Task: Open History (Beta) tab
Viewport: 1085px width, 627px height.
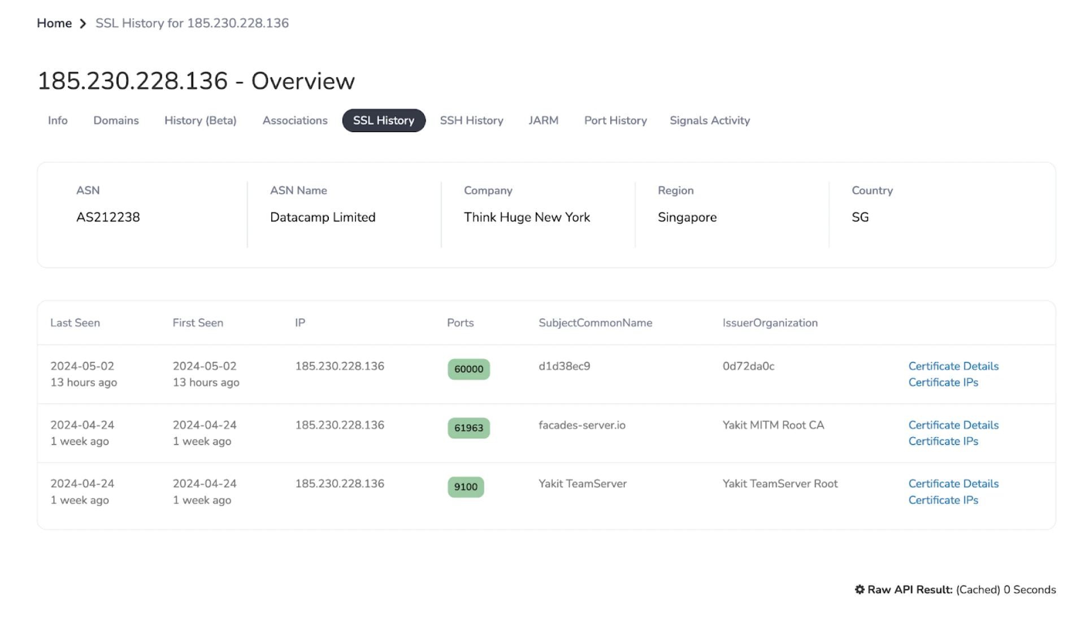Action: [200, 120]
